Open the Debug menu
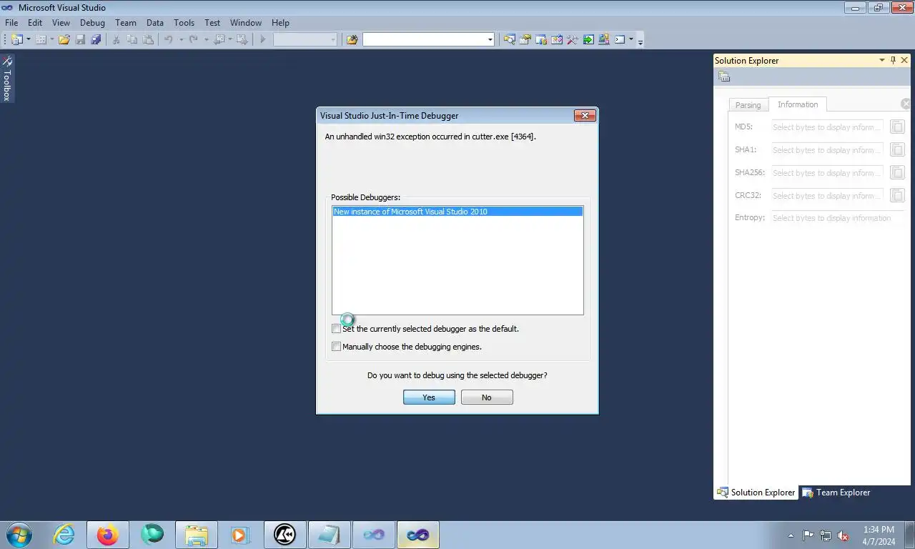Viewport: 915px width, 549px height. [92, 23]
